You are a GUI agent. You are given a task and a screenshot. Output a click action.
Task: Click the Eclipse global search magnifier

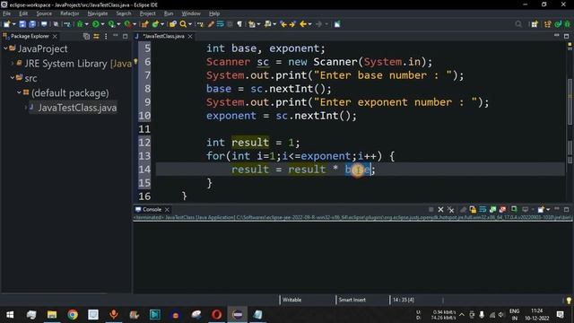pyautogui.click(x=518, y=24)
